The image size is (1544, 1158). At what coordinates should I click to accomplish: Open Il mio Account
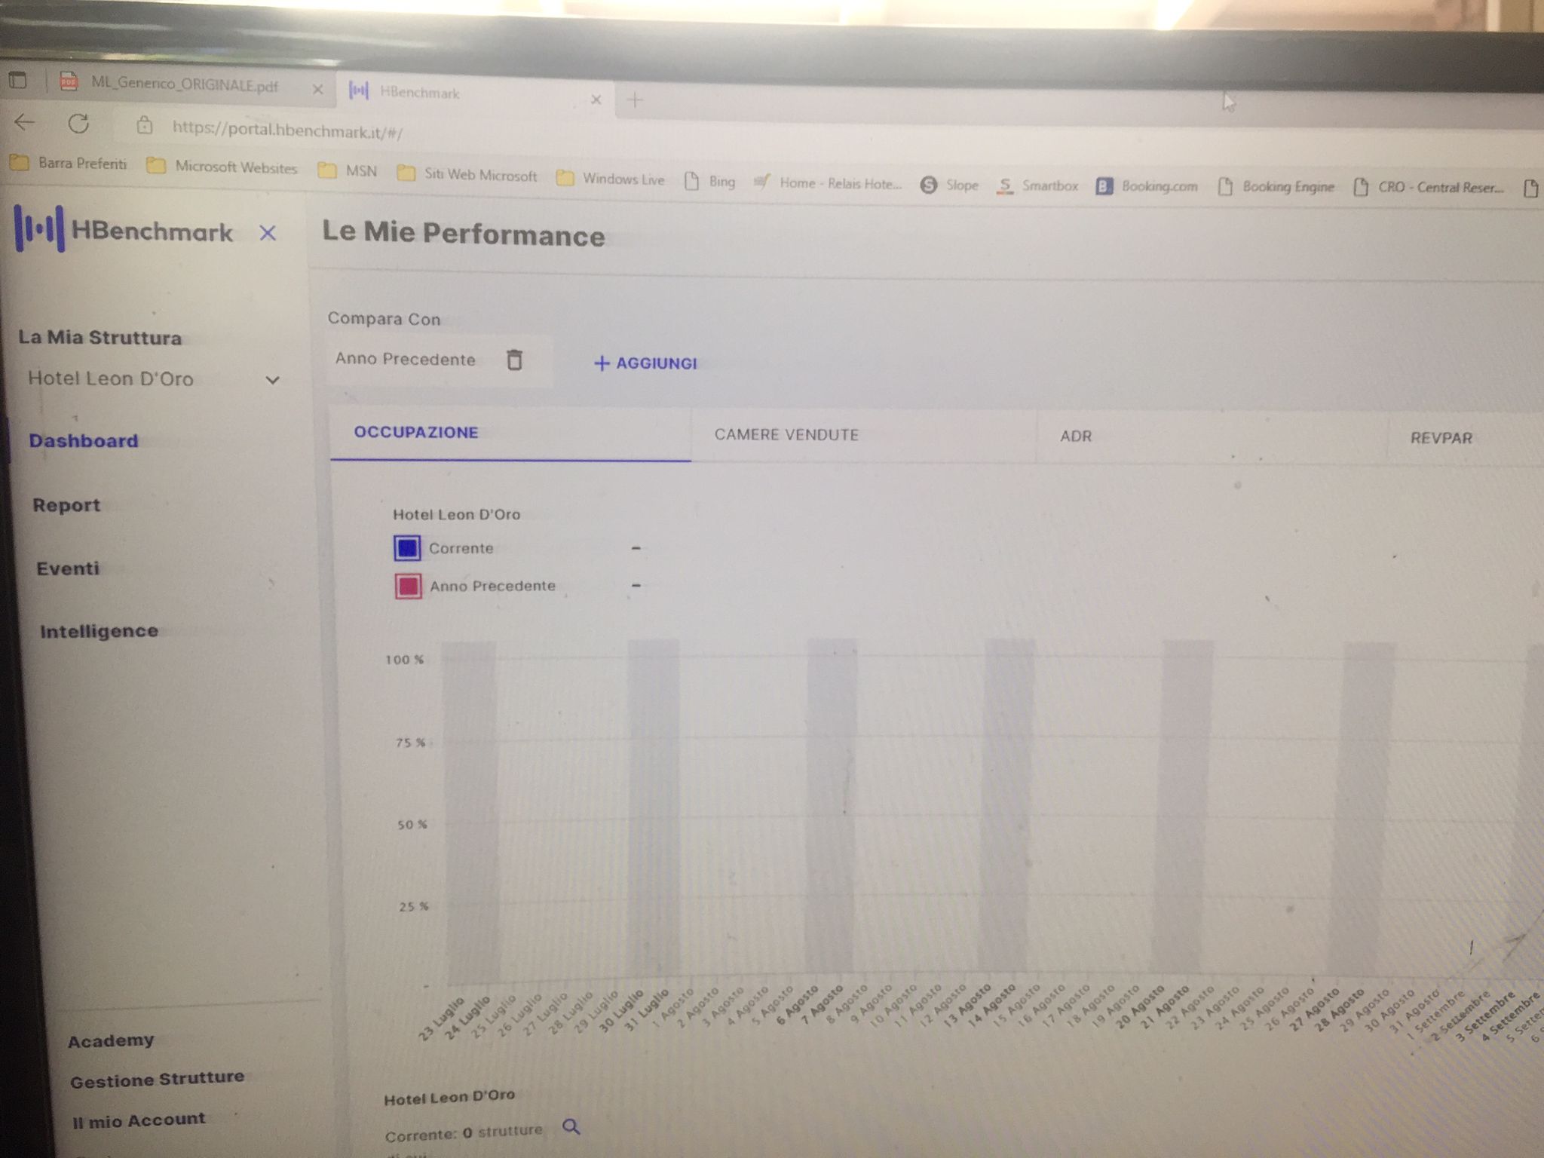pos(139,1120)
